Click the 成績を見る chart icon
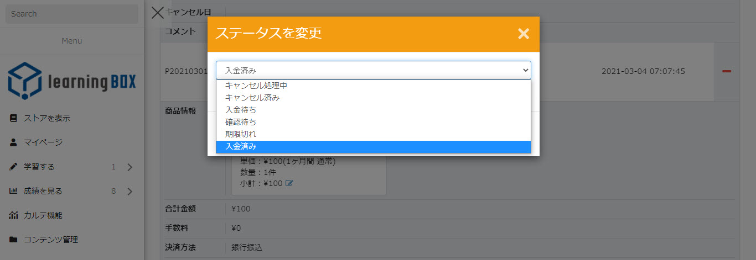 coord(13,191)
